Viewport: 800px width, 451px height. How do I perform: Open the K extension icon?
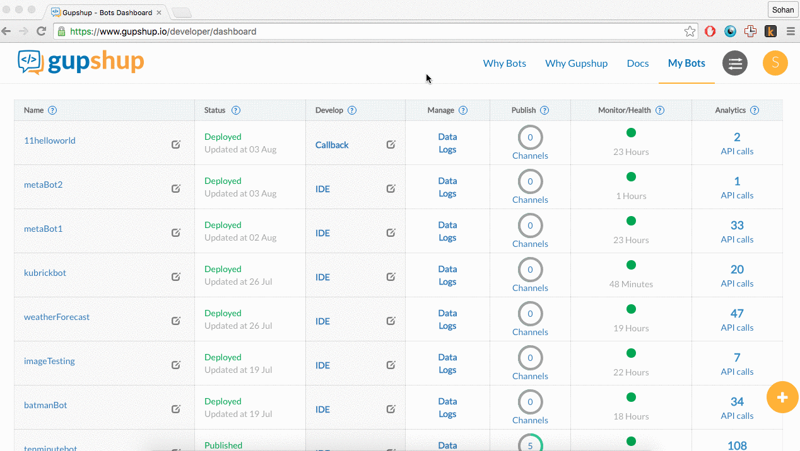click(770, 31)
